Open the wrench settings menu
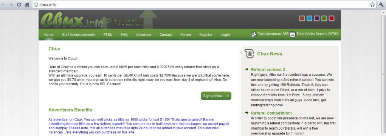This screenshot has width=386, height=136. (x=381, y=5)
